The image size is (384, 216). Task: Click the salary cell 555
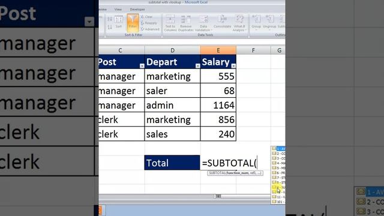218,76
